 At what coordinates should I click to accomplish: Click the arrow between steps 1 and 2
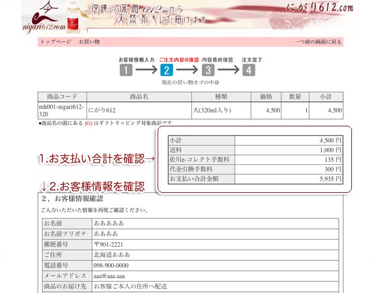point(146,71)
